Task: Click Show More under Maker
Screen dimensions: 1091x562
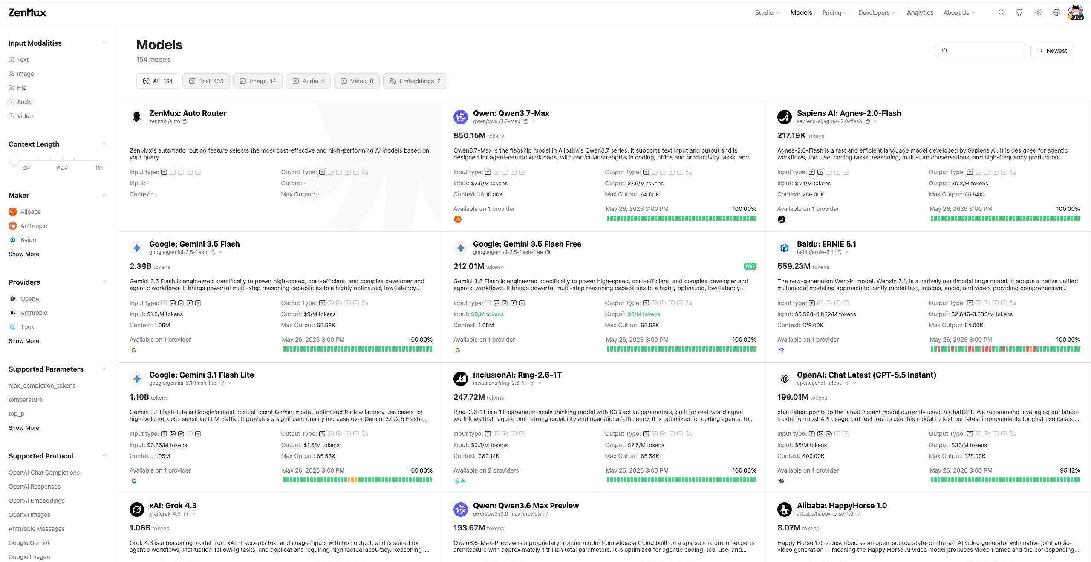Action: (24, 254)
